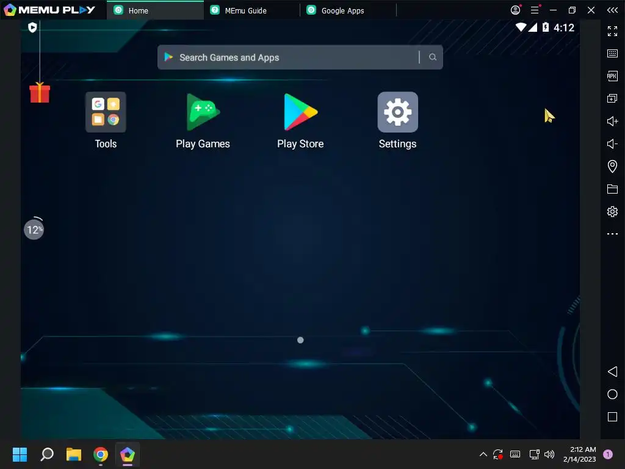Viewport: 625px width, 469px height.
Task: Open the key mapping keyboard tool
Action: tap(612, 54)
